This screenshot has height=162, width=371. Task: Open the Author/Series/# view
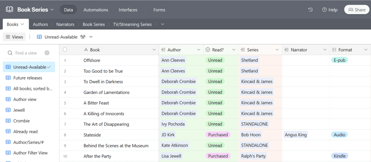[29, 142]
